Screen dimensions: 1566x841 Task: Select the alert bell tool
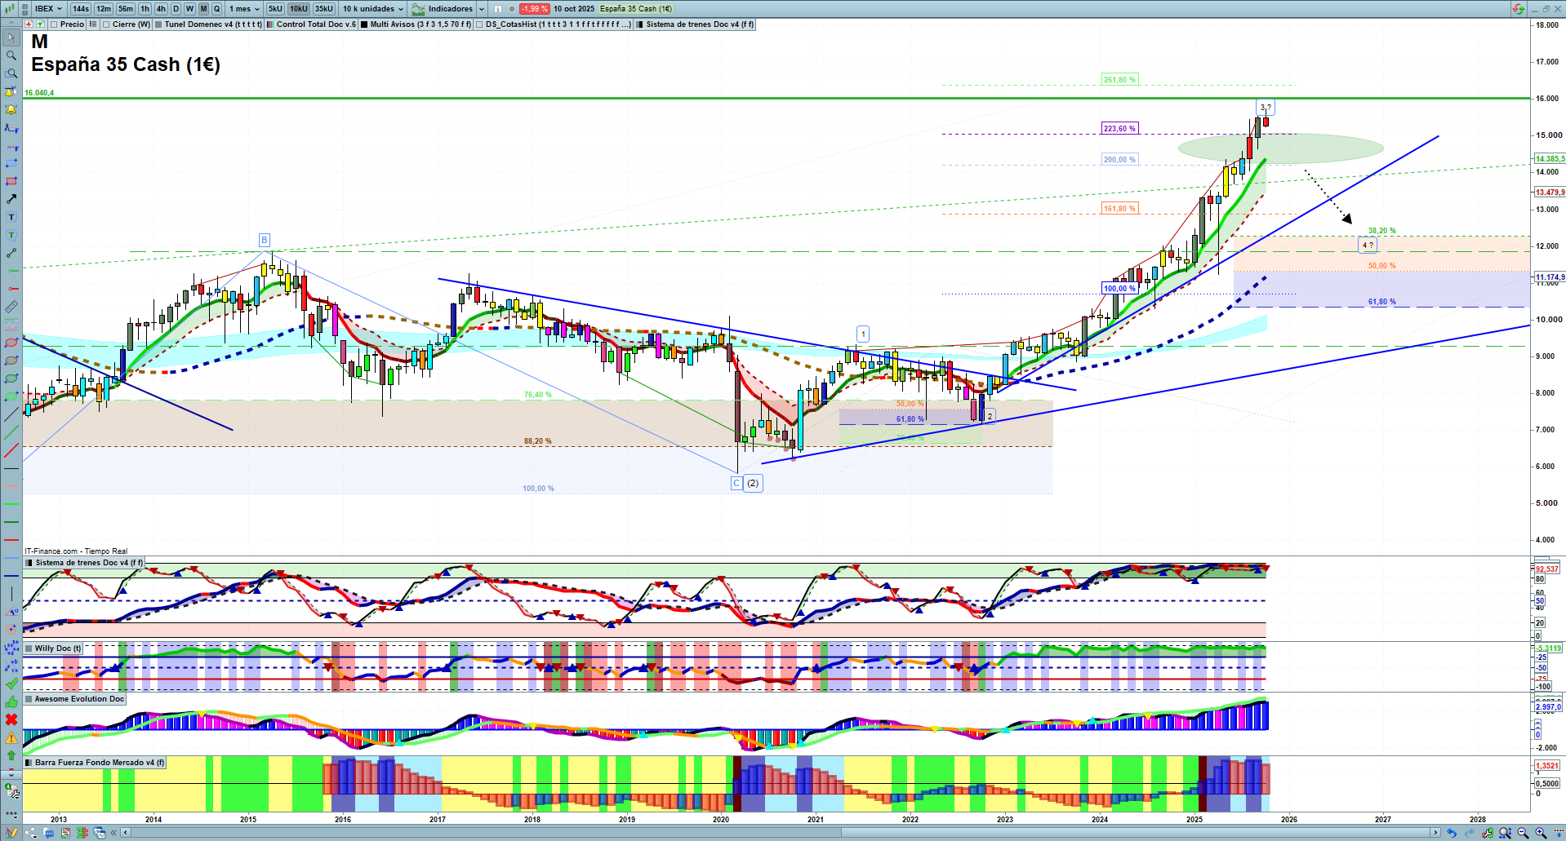tap(11, 109)
